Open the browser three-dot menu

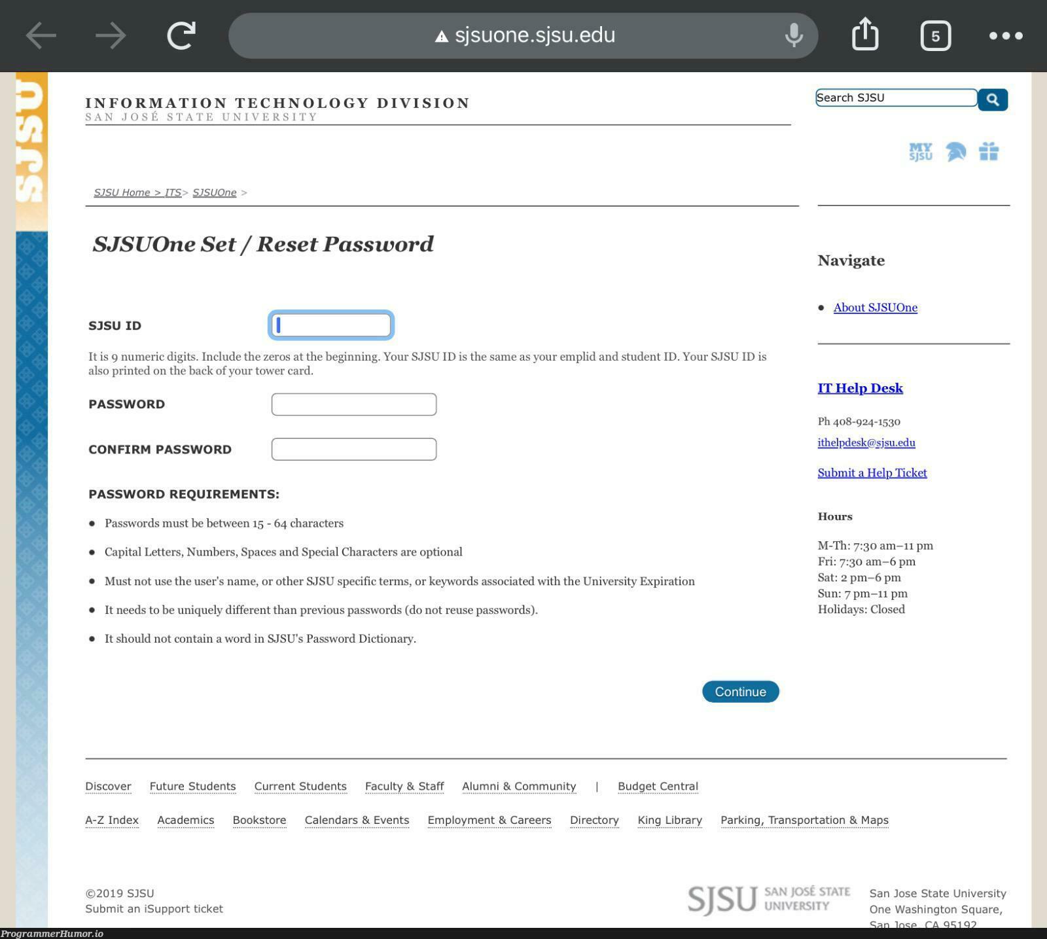(1006, 35)
